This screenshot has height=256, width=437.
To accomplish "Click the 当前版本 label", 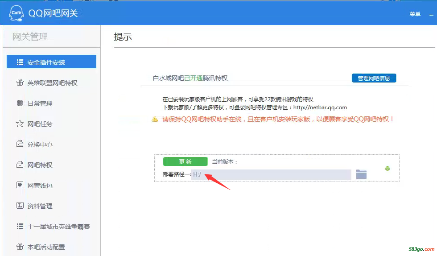I will [x=224, y=162].
